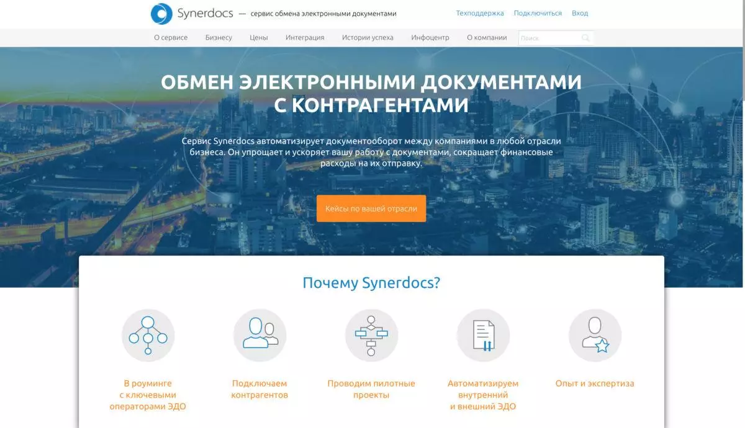This screenshot has width=745, height=428.
Task: Click the Подключиться link
Action: (x=538, y=13)
